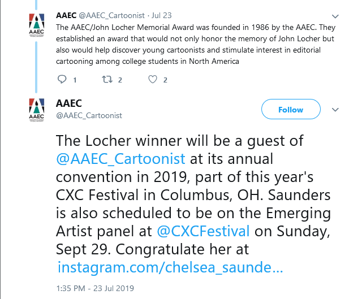The image size is (362, 299).
Task: Click @AAEC_Cartoonist handle under main tweet name
Action: 89,115
